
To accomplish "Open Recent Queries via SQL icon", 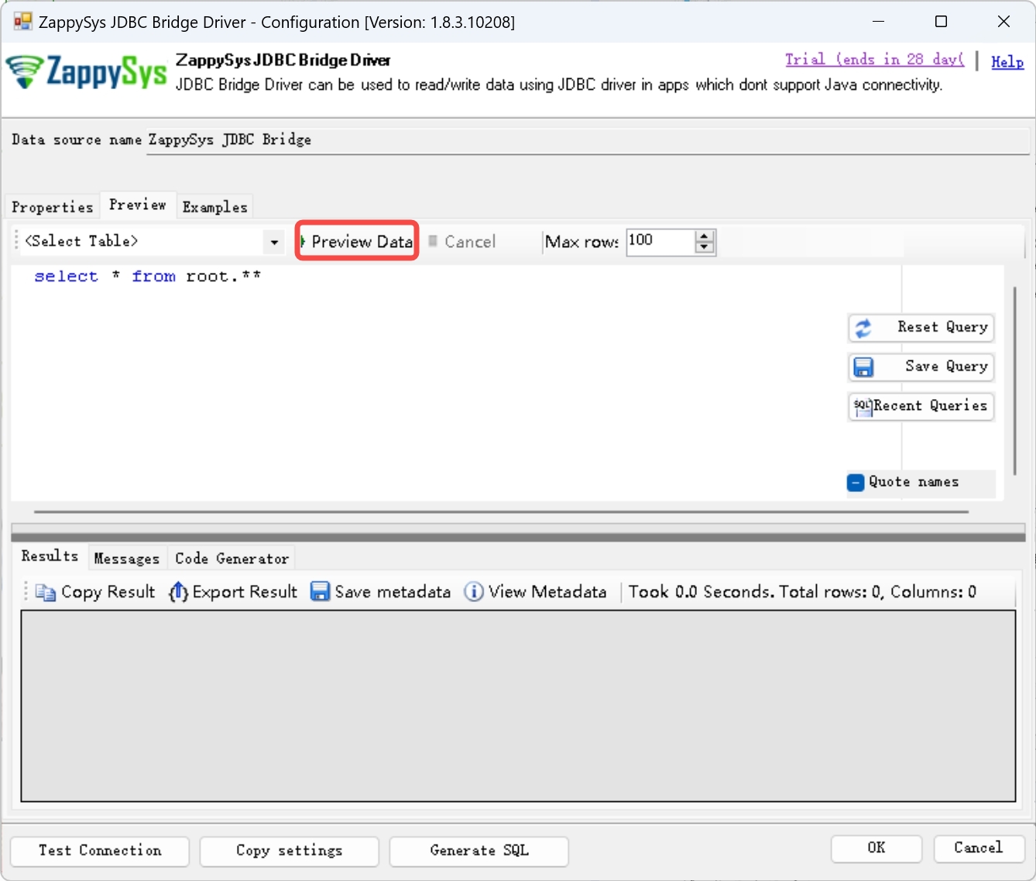I will coord(863,406).
